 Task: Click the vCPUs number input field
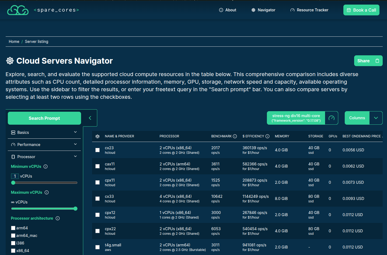click(x=15, y=176)
